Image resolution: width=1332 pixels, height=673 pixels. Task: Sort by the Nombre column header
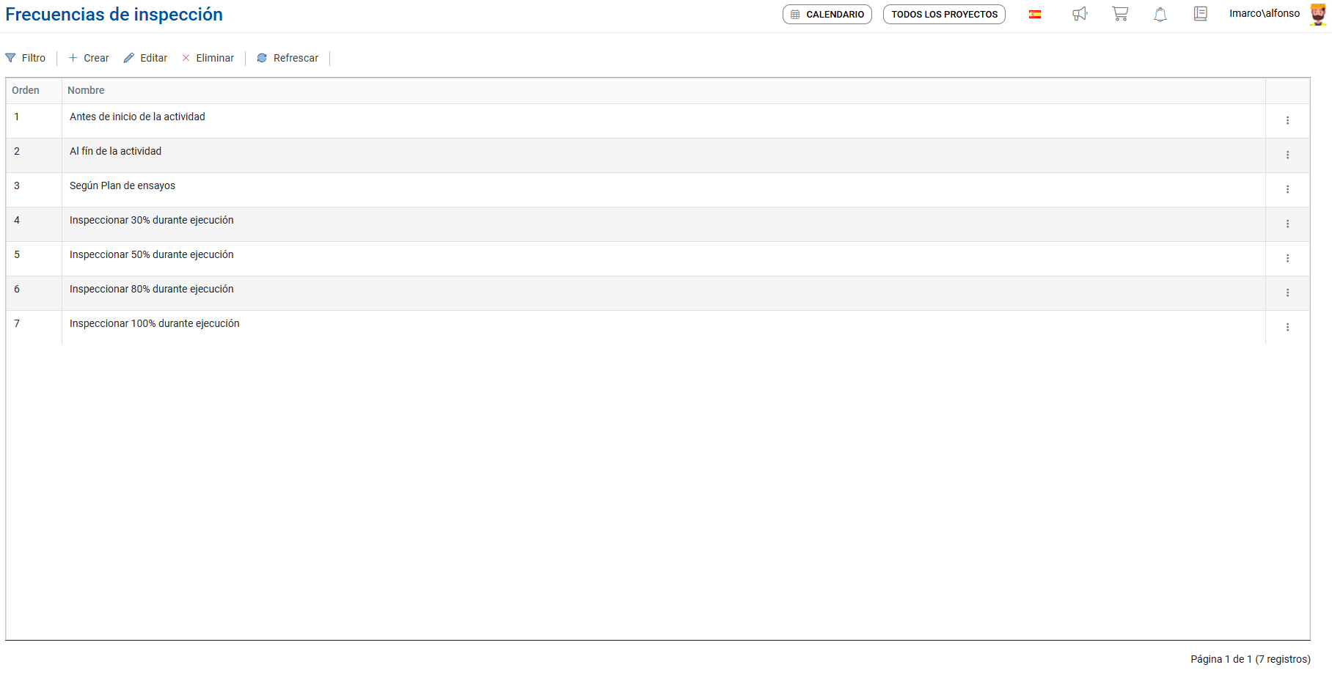pyautogui.click(x=86, y=90)
